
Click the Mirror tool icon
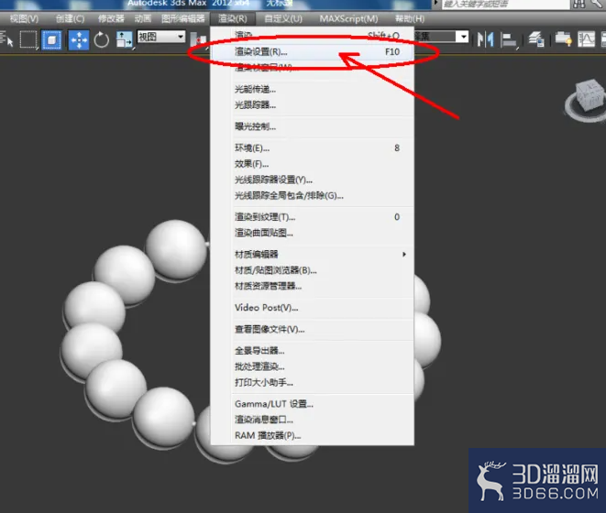(485, 39)
